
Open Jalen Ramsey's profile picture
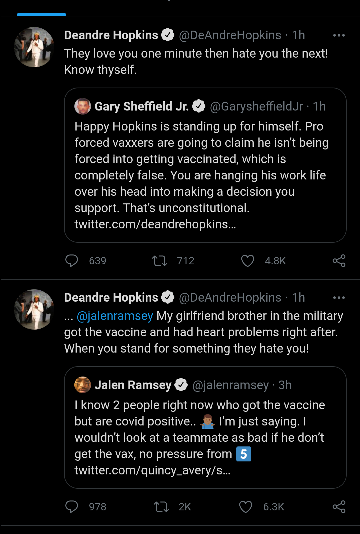(82, 385)
